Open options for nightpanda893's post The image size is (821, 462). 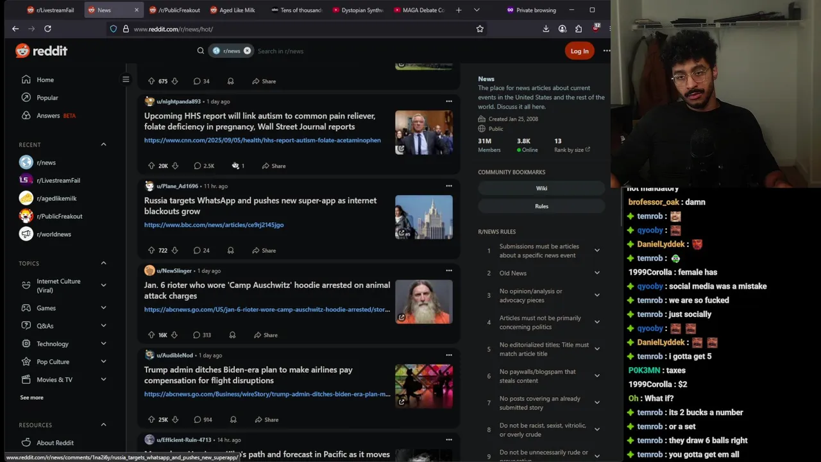tap(449, 101)
